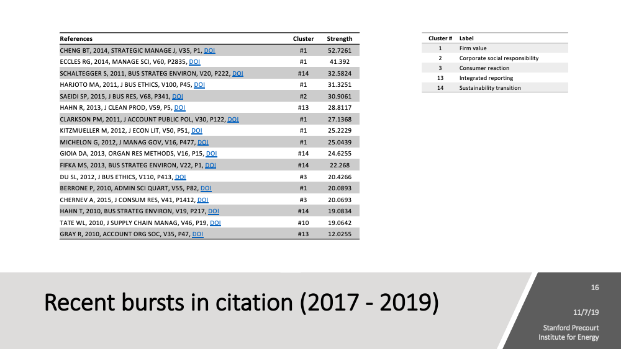Follow the Schaltegger S 2011 DOI link
Screen dimensions: 621x349
click(237, 73)
